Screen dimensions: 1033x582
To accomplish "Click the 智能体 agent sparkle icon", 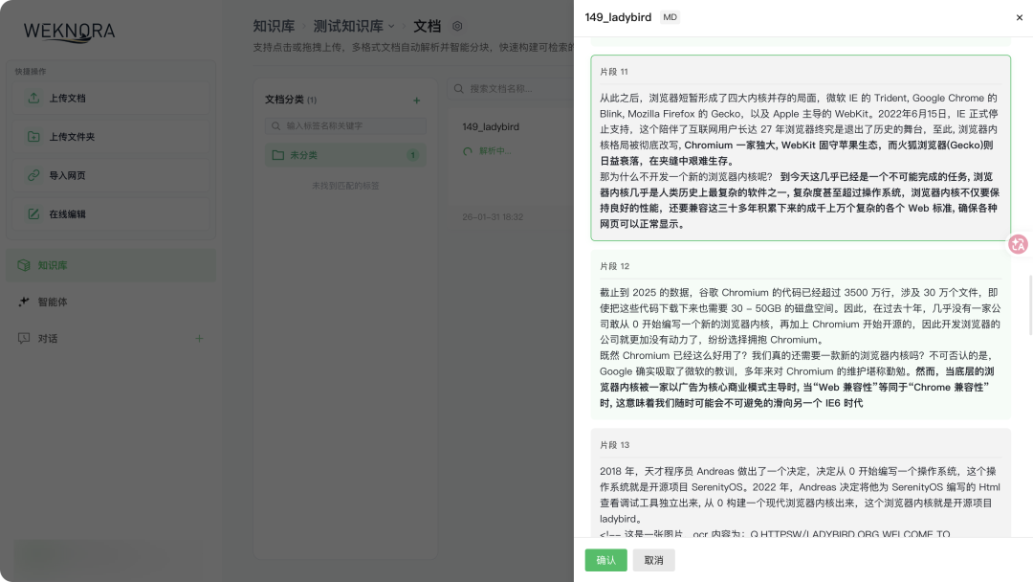I will click(x=24, y=302).
